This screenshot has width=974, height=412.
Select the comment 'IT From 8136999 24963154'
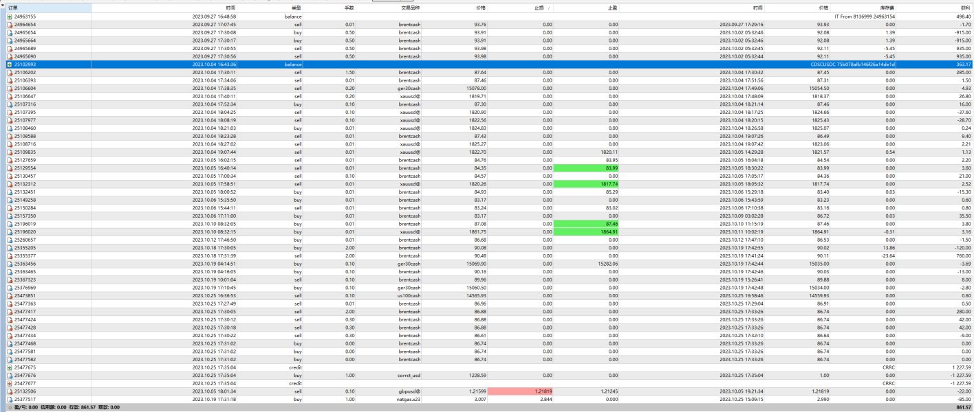click(865, 16)
